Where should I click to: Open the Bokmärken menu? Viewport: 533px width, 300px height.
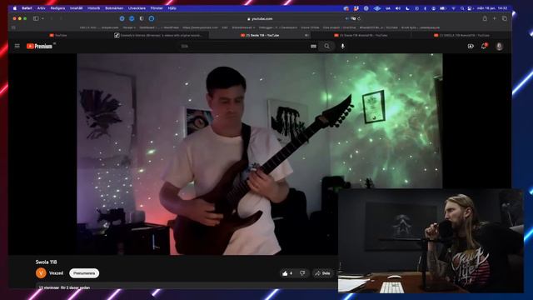coord(114,8)
